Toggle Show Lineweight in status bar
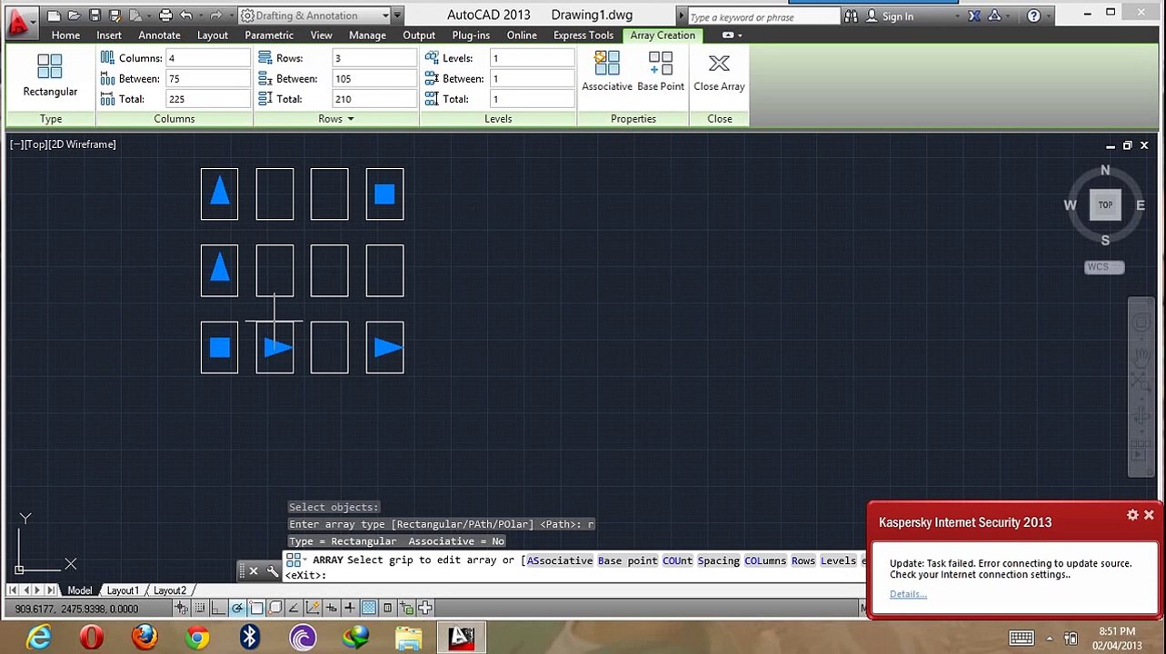Viewport: 1166px width, 654px height. pos(350,608)
